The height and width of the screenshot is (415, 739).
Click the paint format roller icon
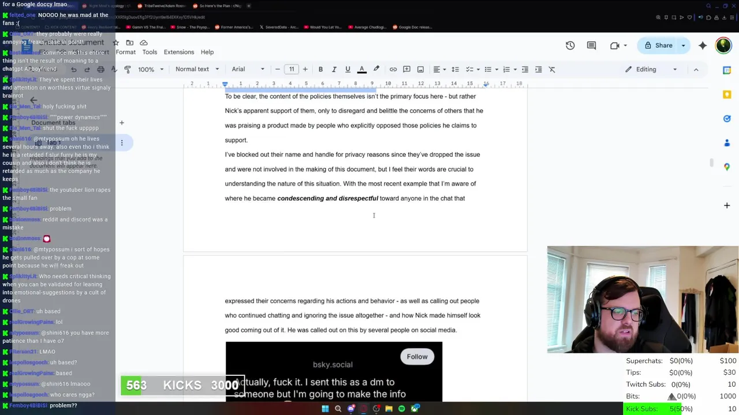point(128,69)
